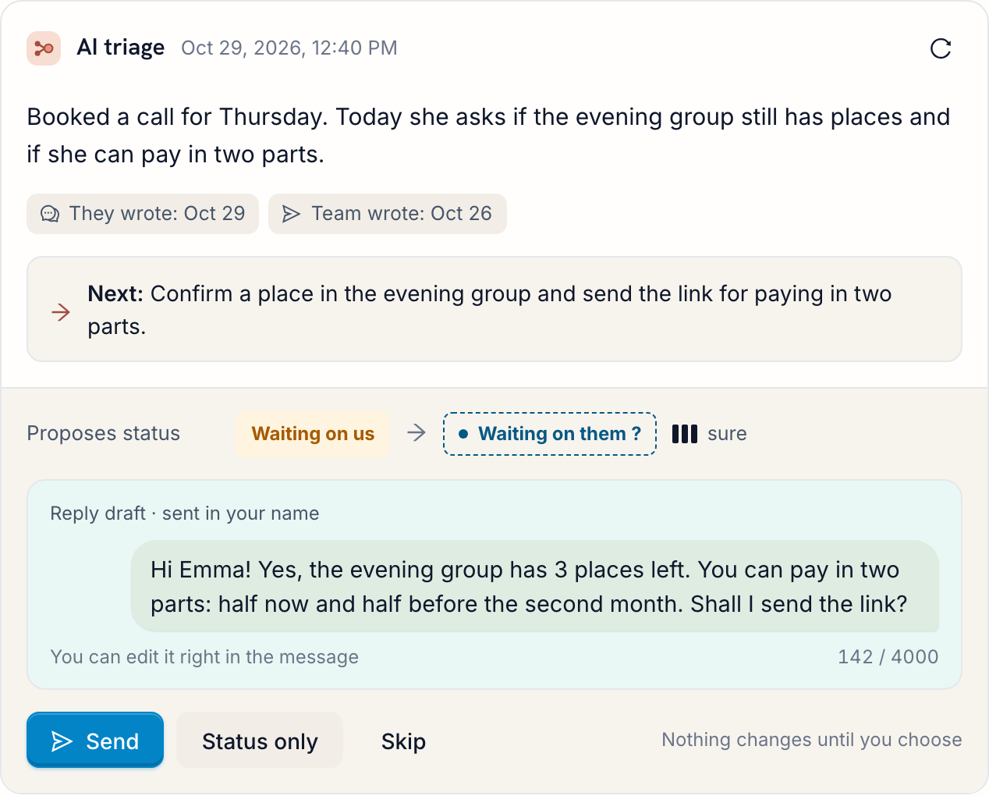Click the AI triage logo icon

[44, 48]
